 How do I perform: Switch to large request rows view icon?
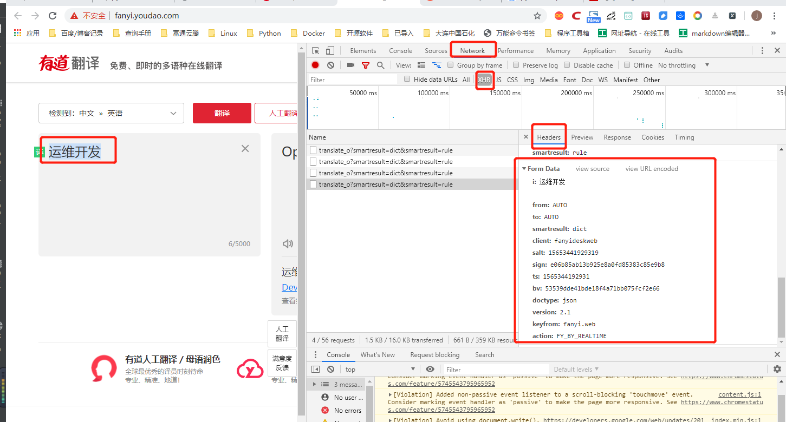click(421, 65)
